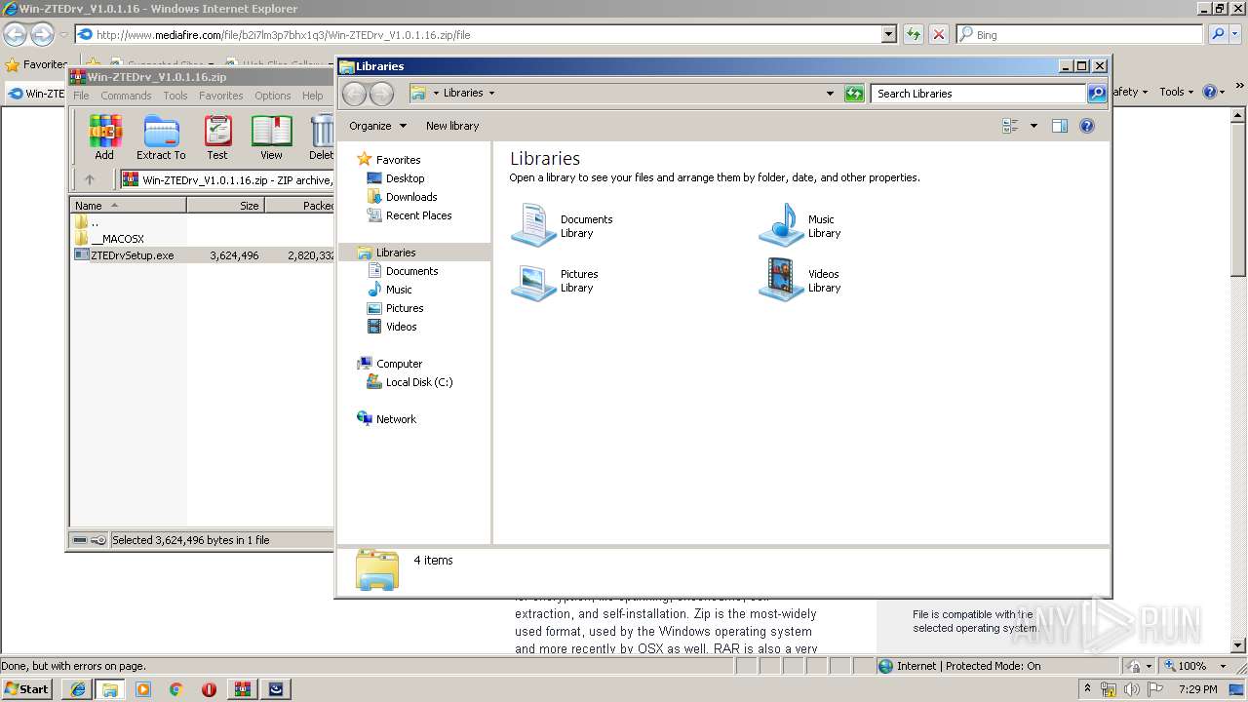Expand Libraries breadcrumb dropdown arrow
This screenshot has width=1248, height=702.
click(491, 94)
